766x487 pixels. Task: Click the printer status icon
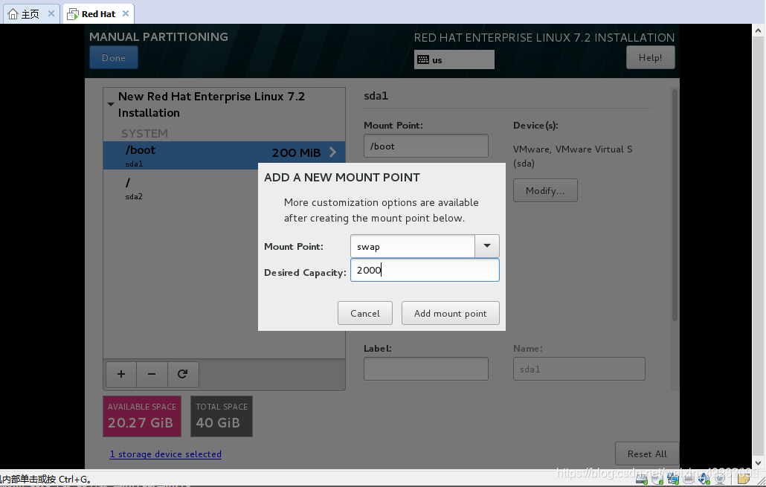(689, 479)
